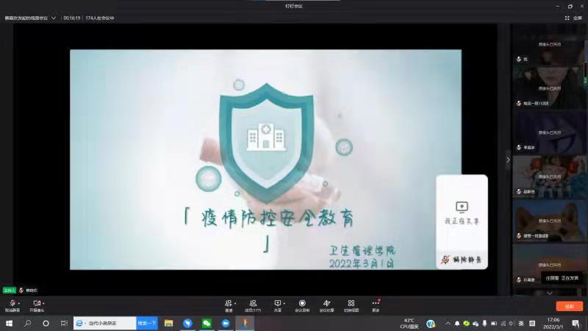Expand meeting title dropdown at top left

coord(54,18)
